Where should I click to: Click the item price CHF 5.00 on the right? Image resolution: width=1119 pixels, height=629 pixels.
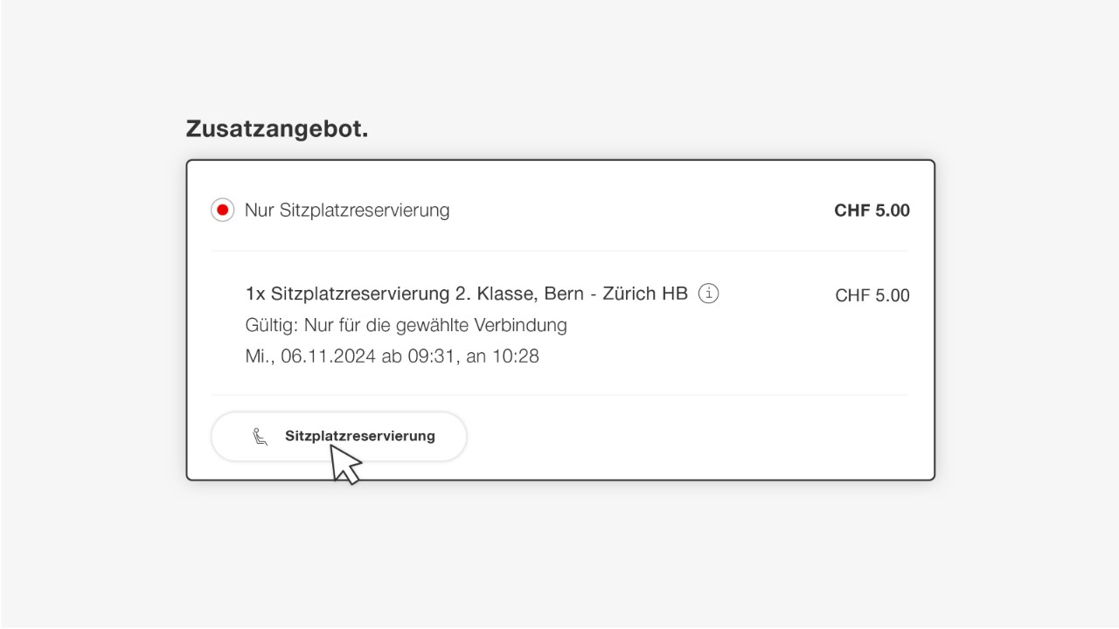pyautogui.click(x=871, y=295)
